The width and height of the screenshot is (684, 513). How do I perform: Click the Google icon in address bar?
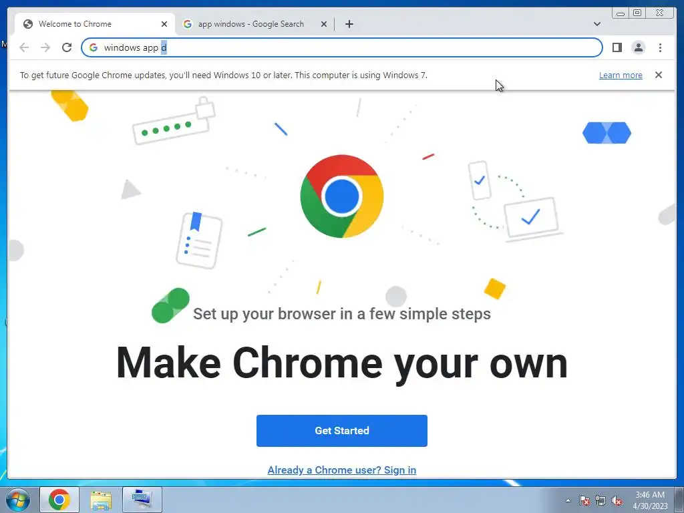click(94, 47)
